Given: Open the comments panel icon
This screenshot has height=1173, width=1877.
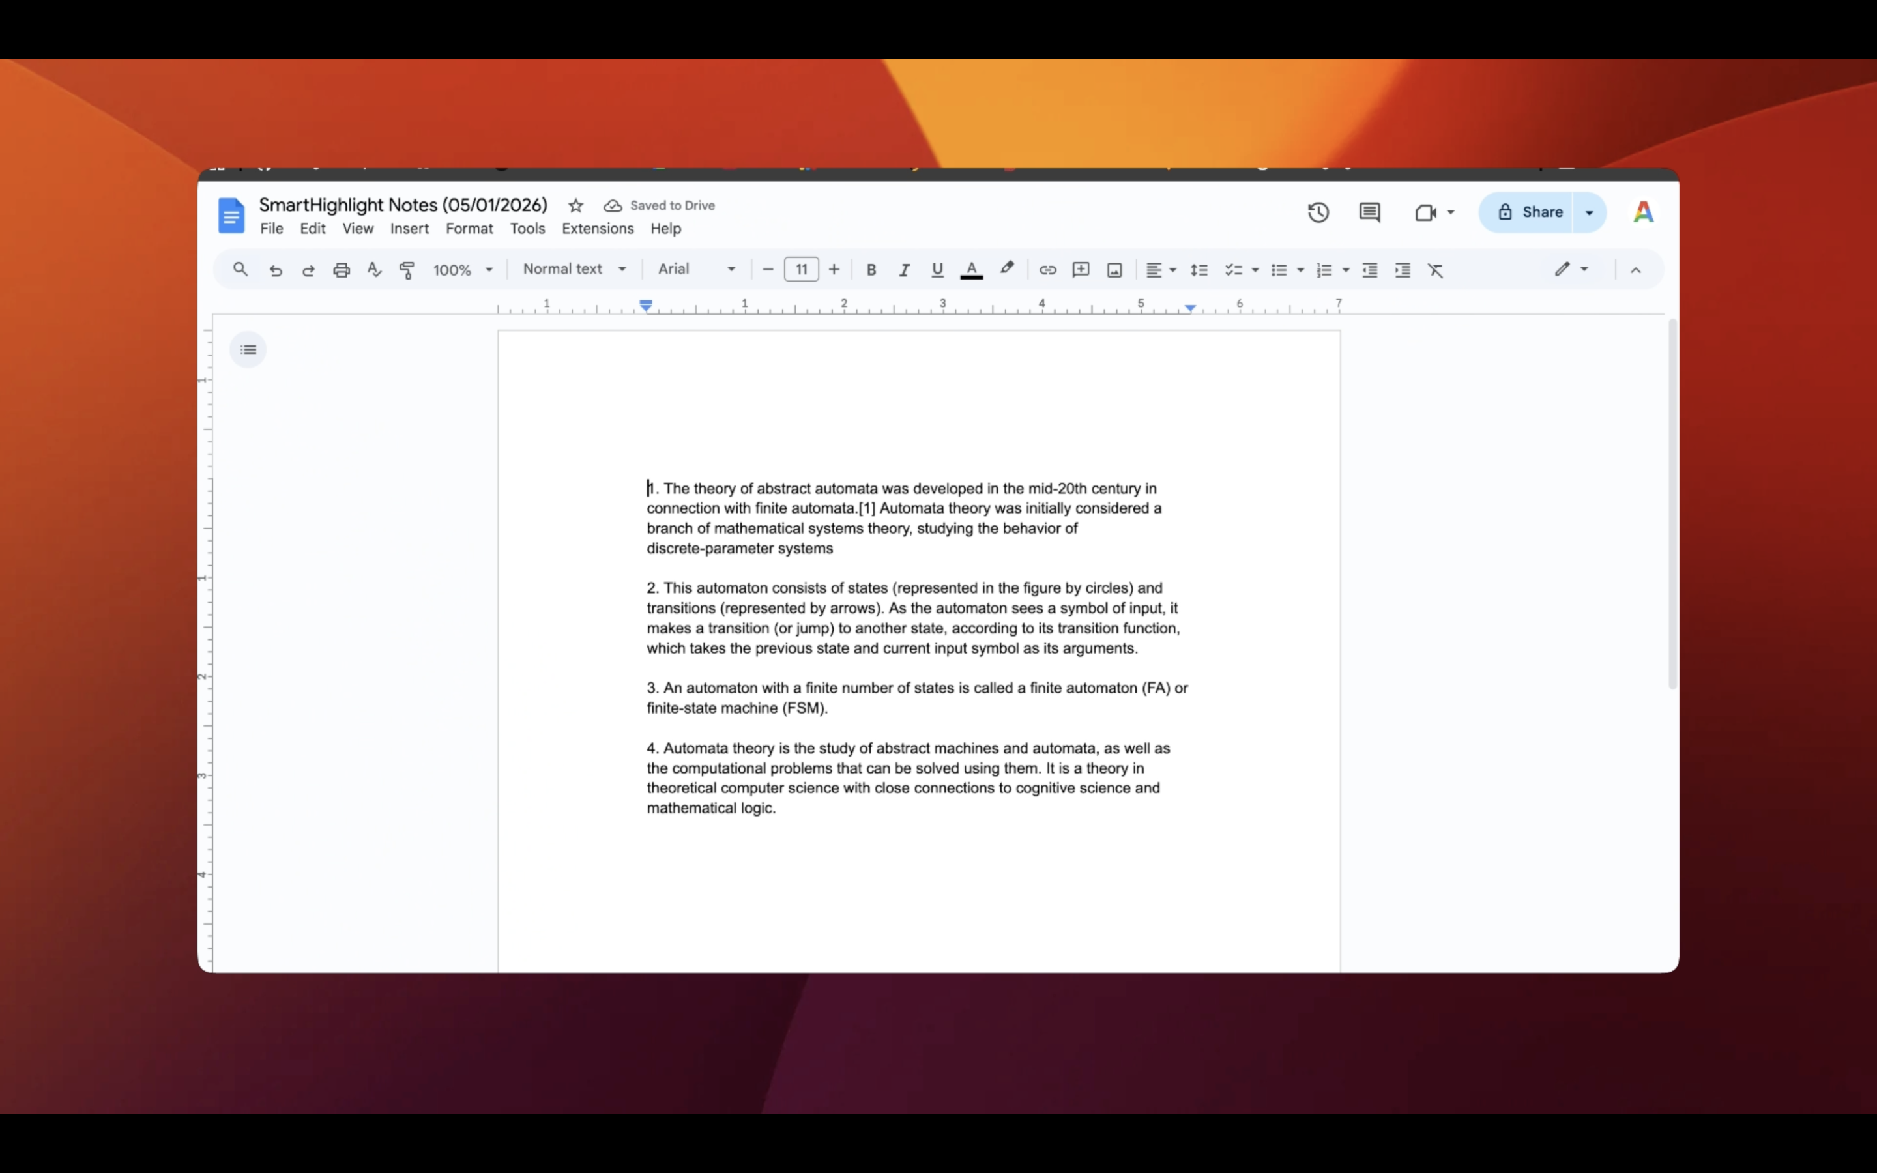Looking at the screenshot, I should 1369,212.
